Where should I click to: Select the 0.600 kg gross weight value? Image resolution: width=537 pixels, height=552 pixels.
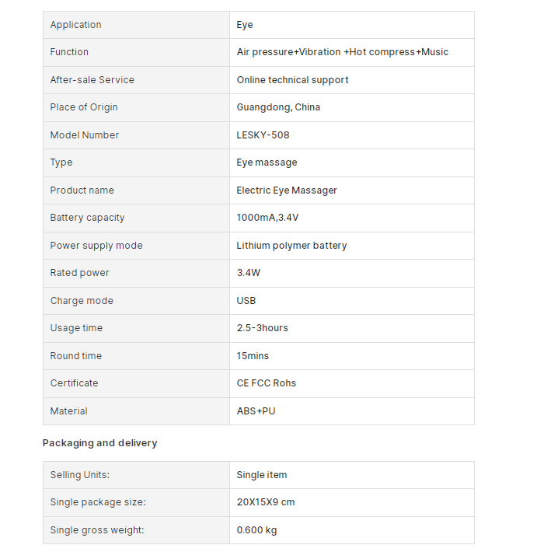pyautogui.click(x=257, y=530)
